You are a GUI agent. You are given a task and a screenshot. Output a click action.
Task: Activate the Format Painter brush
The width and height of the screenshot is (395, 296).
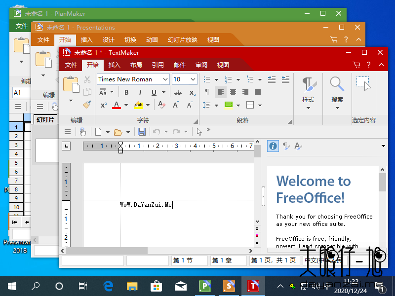[x=87, y=105]
